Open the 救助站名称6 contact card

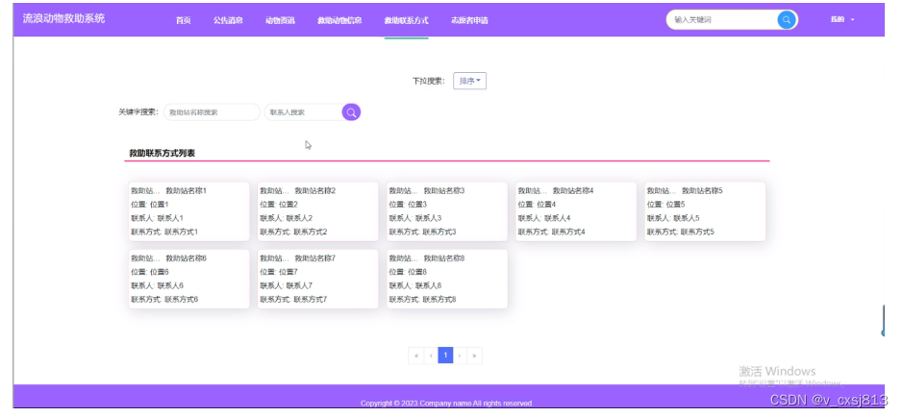click(188, 279)
